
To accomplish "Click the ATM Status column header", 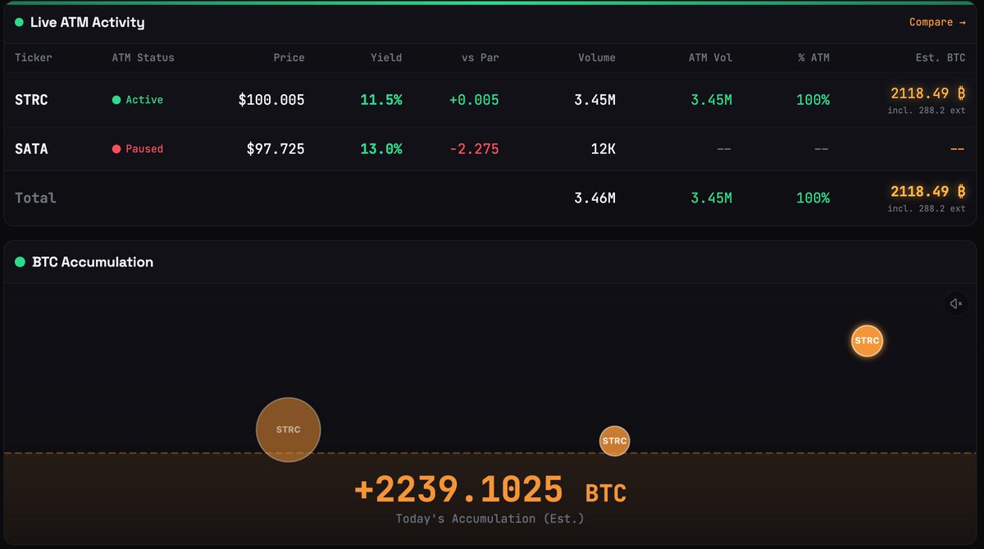I will (143, 58).
